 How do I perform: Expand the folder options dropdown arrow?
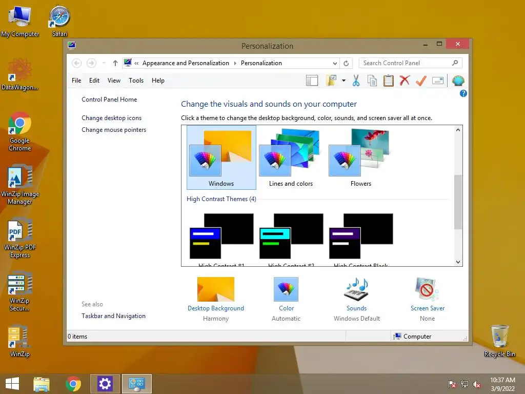[344, 81]
